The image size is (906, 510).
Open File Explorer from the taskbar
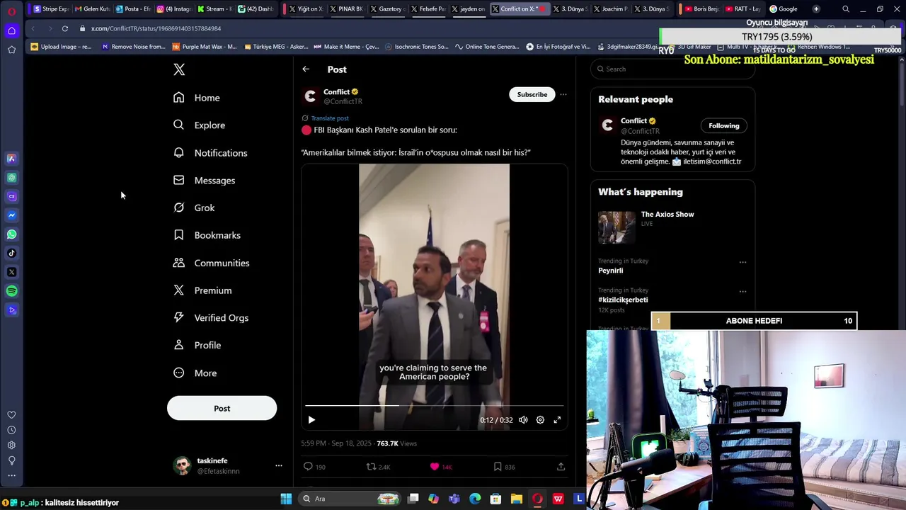pos(517,499)
